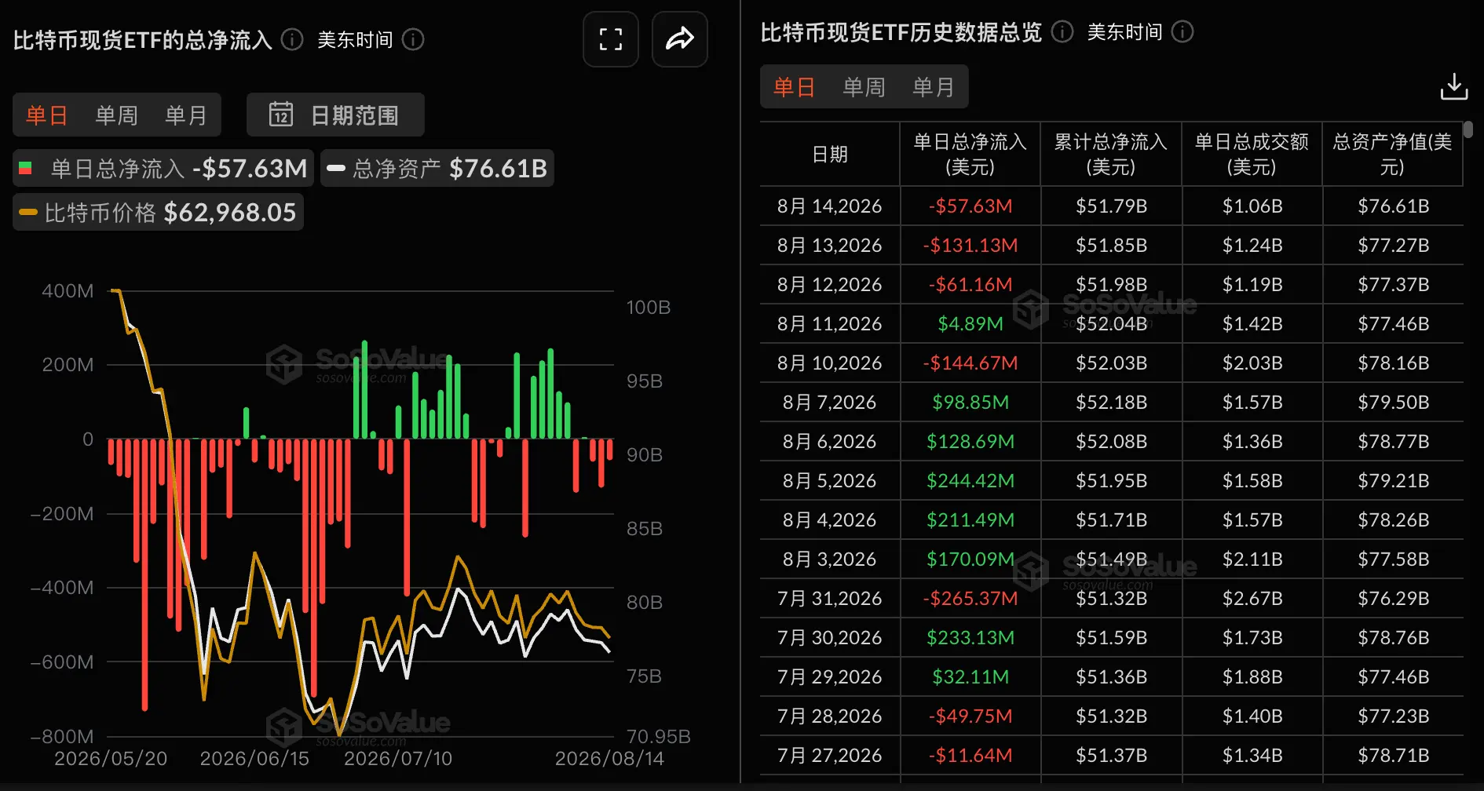Click the $128.69M net inflow cell
Viewport: 1484px width, 791px height.
pos(970,441)
